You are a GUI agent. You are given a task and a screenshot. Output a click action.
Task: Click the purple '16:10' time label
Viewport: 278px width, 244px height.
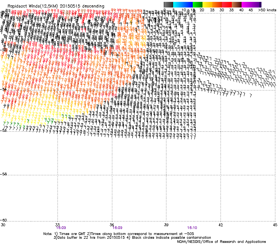pos(192,228)
